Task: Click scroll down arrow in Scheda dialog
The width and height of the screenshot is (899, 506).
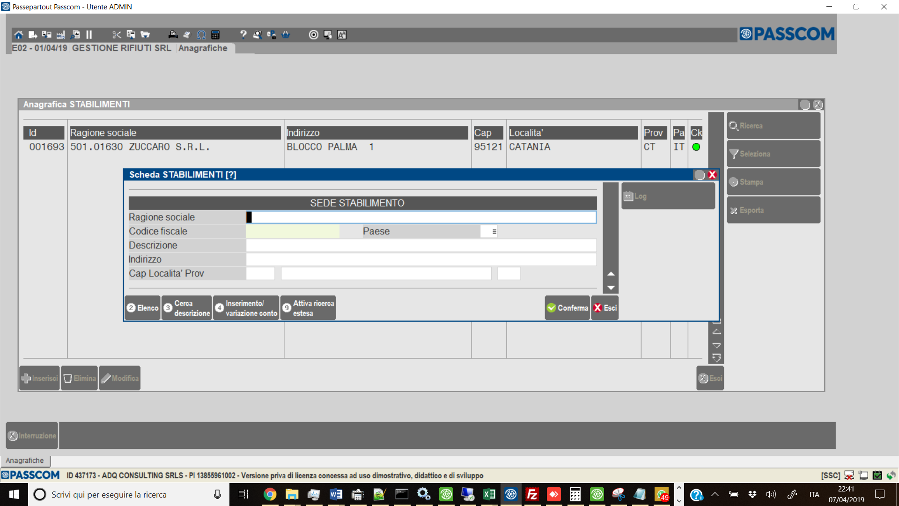Action: click(611, 288)
